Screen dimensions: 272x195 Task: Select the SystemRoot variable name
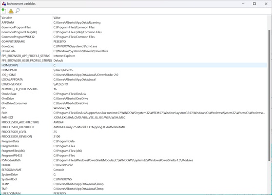(9, 179)
